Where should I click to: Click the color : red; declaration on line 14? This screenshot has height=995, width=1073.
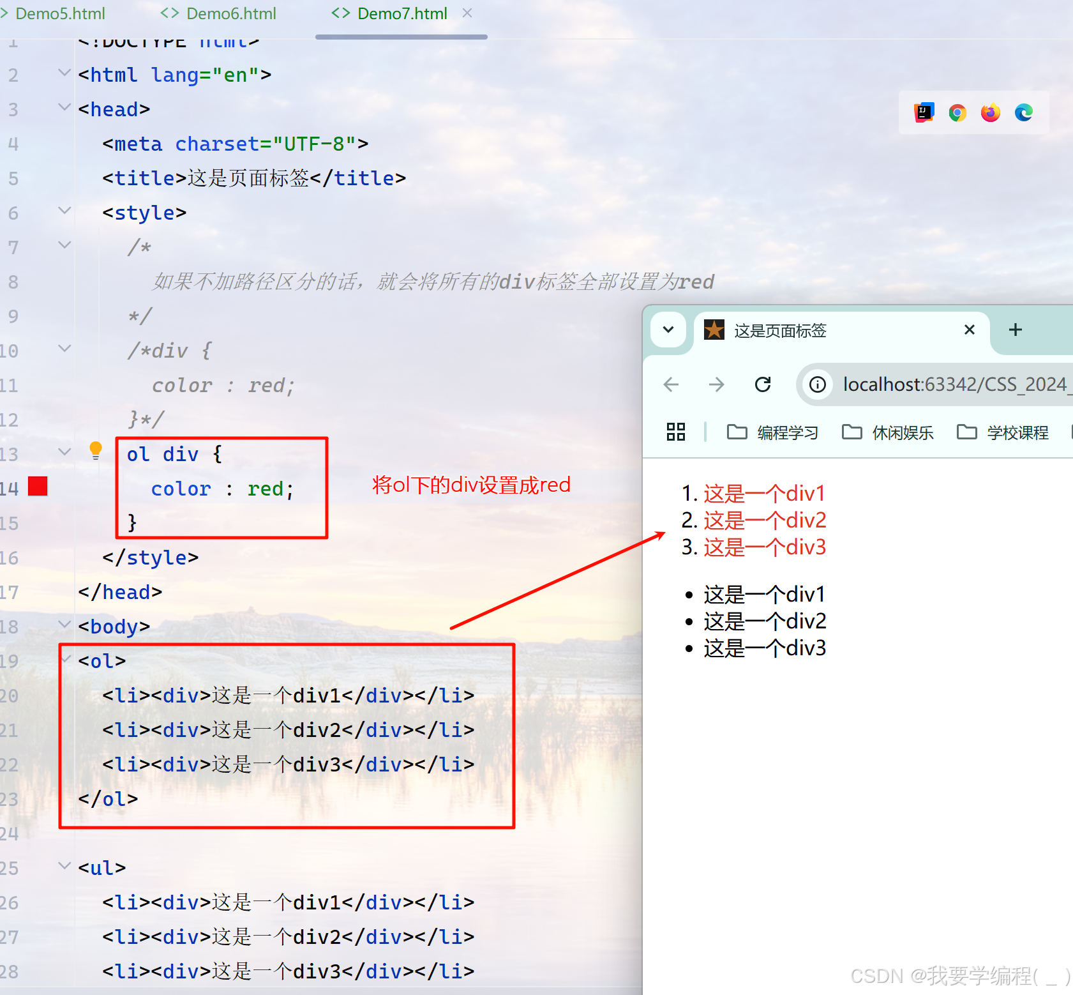222,489
